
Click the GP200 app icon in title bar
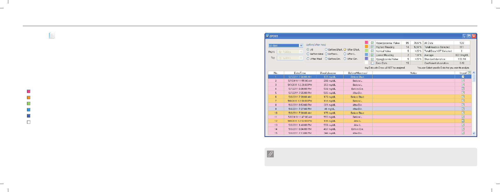(267, 36)
